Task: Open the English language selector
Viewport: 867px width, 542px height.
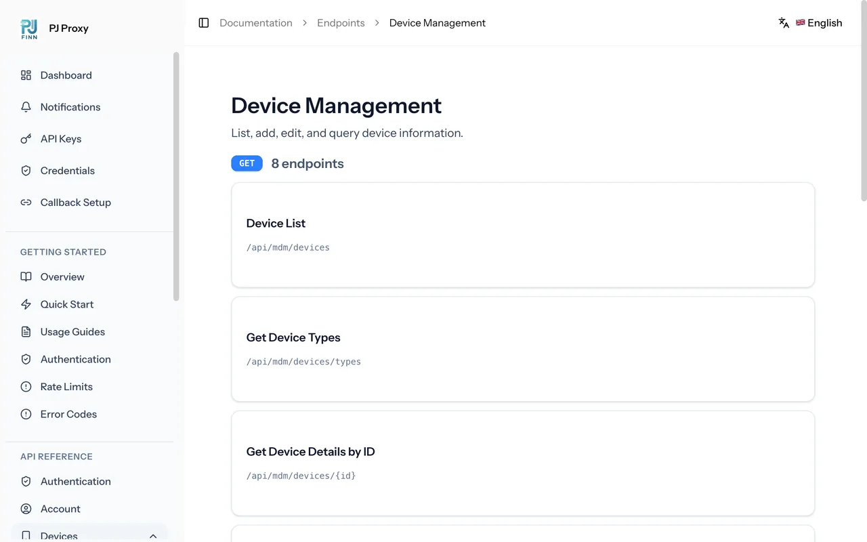Action: point(811,23)
